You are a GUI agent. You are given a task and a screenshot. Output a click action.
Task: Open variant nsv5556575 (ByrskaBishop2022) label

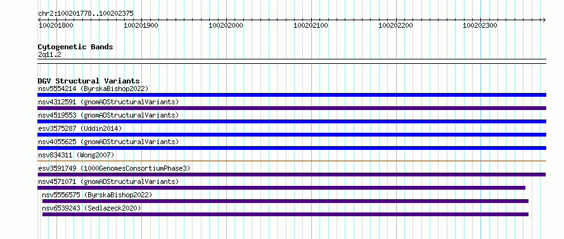click(97, 195)
